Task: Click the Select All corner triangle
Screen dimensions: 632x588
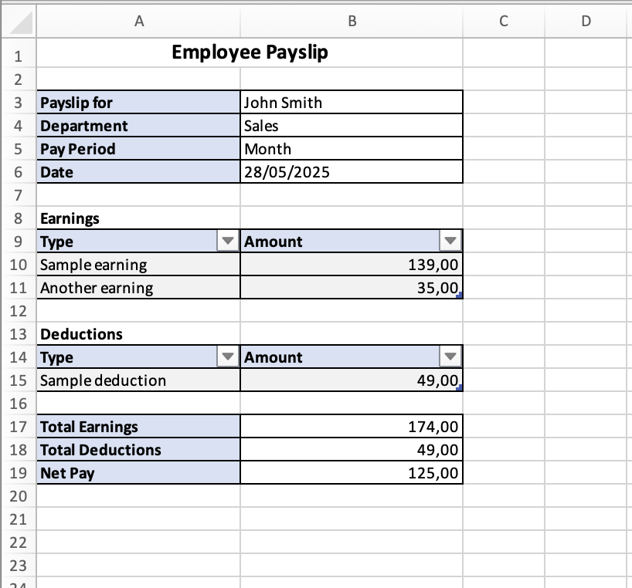Action: (x=20, y=22)
